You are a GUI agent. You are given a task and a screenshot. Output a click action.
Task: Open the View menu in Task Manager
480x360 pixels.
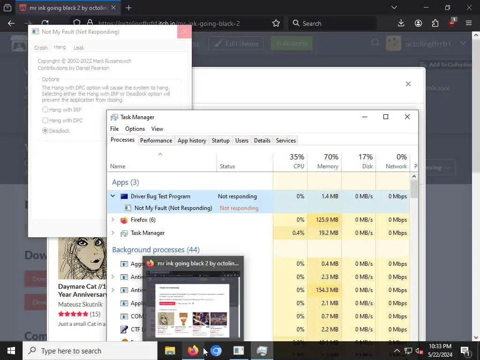(x=157, y=129)
